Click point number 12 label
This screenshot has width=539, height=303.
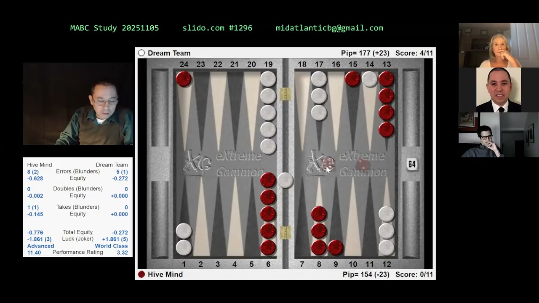(x=386, y=264)
